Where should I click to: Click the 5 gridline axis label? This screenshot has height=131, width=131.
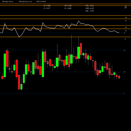[124, 94]
